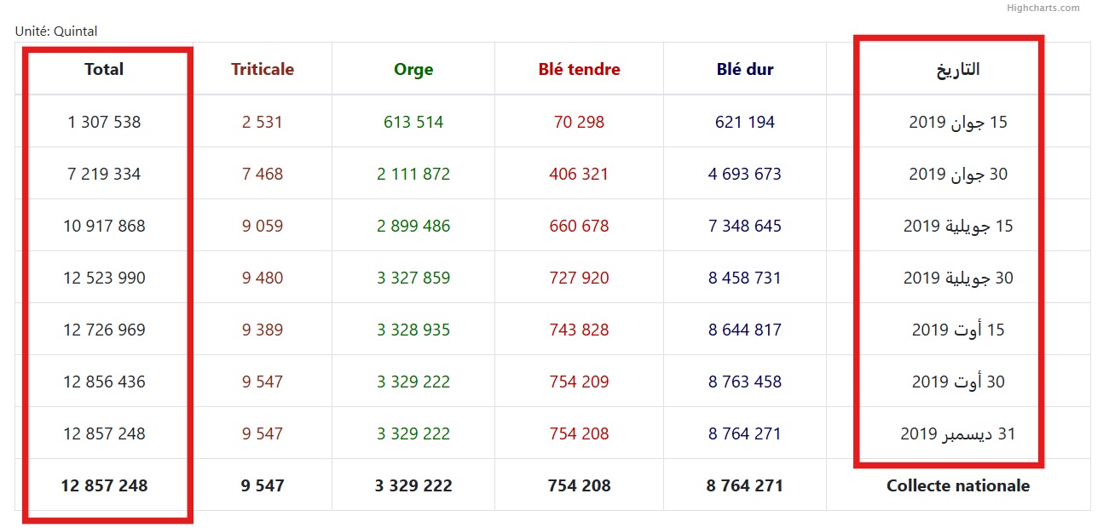Click the Unité: Quintal label
Image resolution: width=1109 pixels, height=528 pixels.
tap(56, 32)
